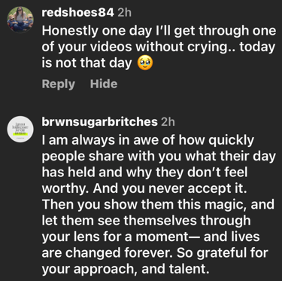This screenshot has height=281, width=282.
Task: Click the redshoes84 username
Action: (x=77, y=13)
